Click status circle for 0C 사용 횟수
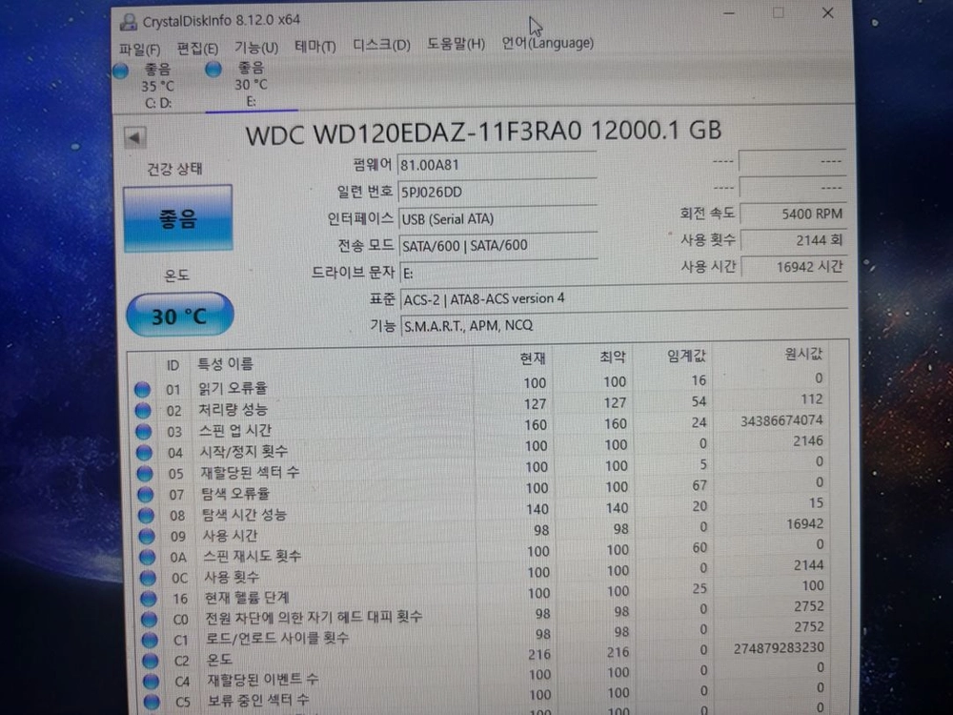 click(149, 579)
